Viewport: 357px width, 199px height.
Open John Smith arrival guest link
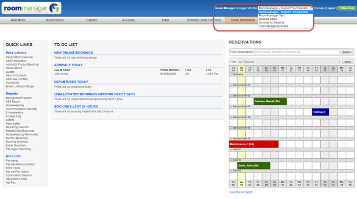(x=61, y=74)
